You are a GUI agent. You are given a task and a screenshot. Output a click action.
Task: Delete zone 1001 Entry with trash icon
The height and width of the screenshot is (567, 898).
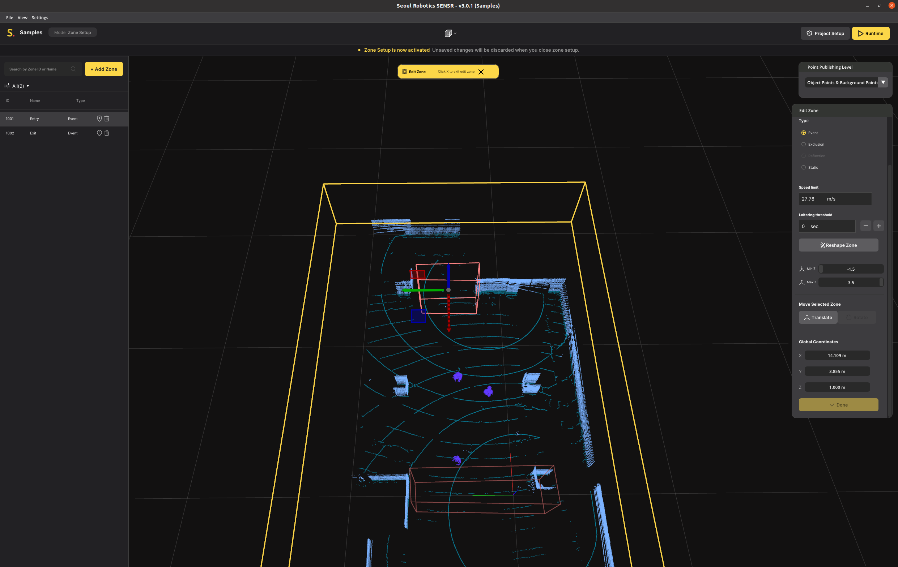(x=107, y=119)
